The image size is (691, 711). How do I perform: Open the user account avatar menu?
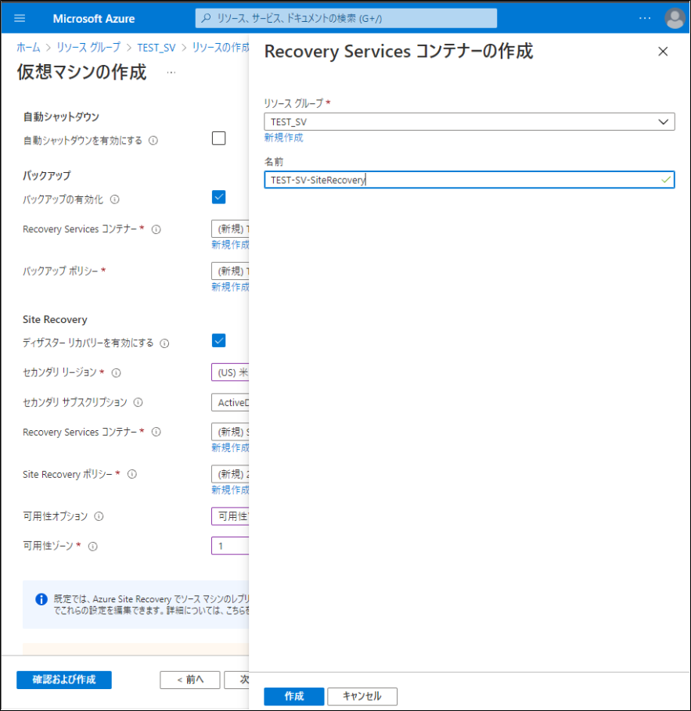tap(675, 19)
